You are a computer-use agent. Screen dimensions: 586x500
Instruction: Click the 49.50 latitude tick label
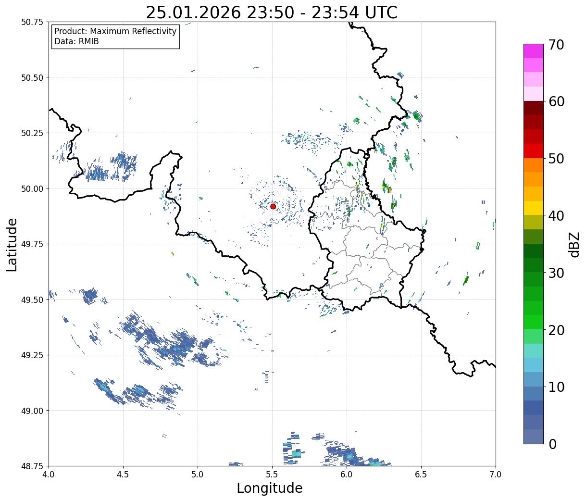tap(33, 300)
